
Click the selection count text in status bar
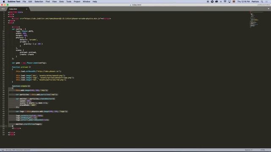[18, 150]
